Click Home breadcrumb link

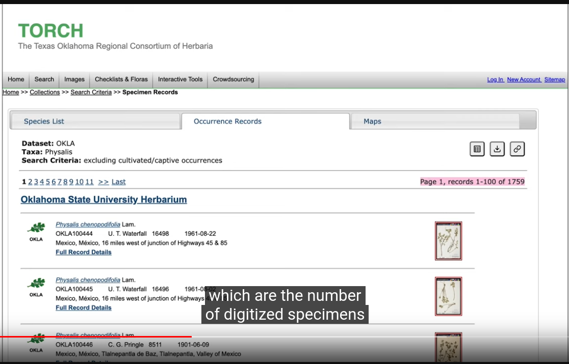pos(11,92)
